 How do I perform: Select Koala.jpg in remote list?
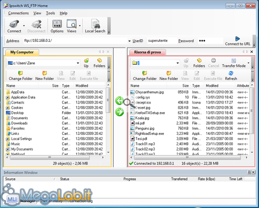coord(142,118)
